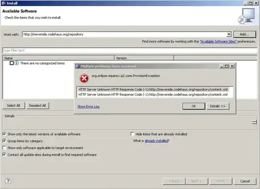The width and height of the screenshot is (260, 189).
Task: Click the help question mark icon
Action: pyautogui.click(x=8, y=181)
